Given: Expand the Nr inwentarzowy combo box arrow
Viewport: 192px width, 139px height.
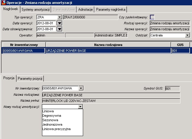Looking at the screenshot, I should tap(81, 88).
